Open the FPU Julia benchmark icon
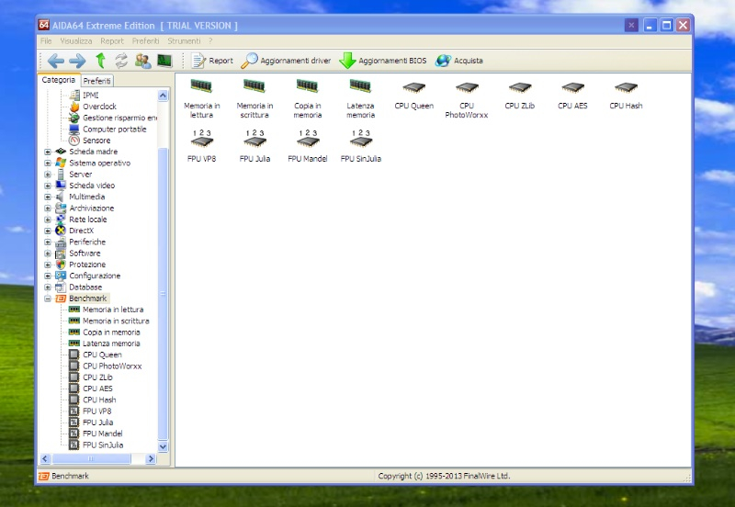Screen dimensions: 735x507 (254, 141)
